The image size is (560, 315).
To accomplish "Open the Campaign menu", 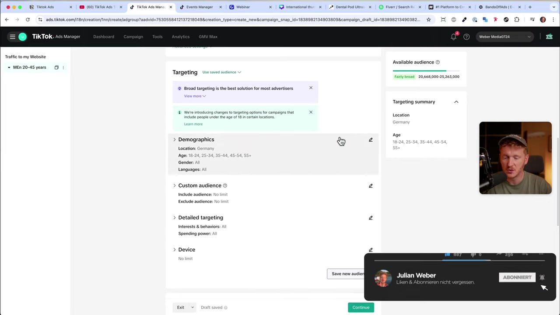I will (133, 37).
